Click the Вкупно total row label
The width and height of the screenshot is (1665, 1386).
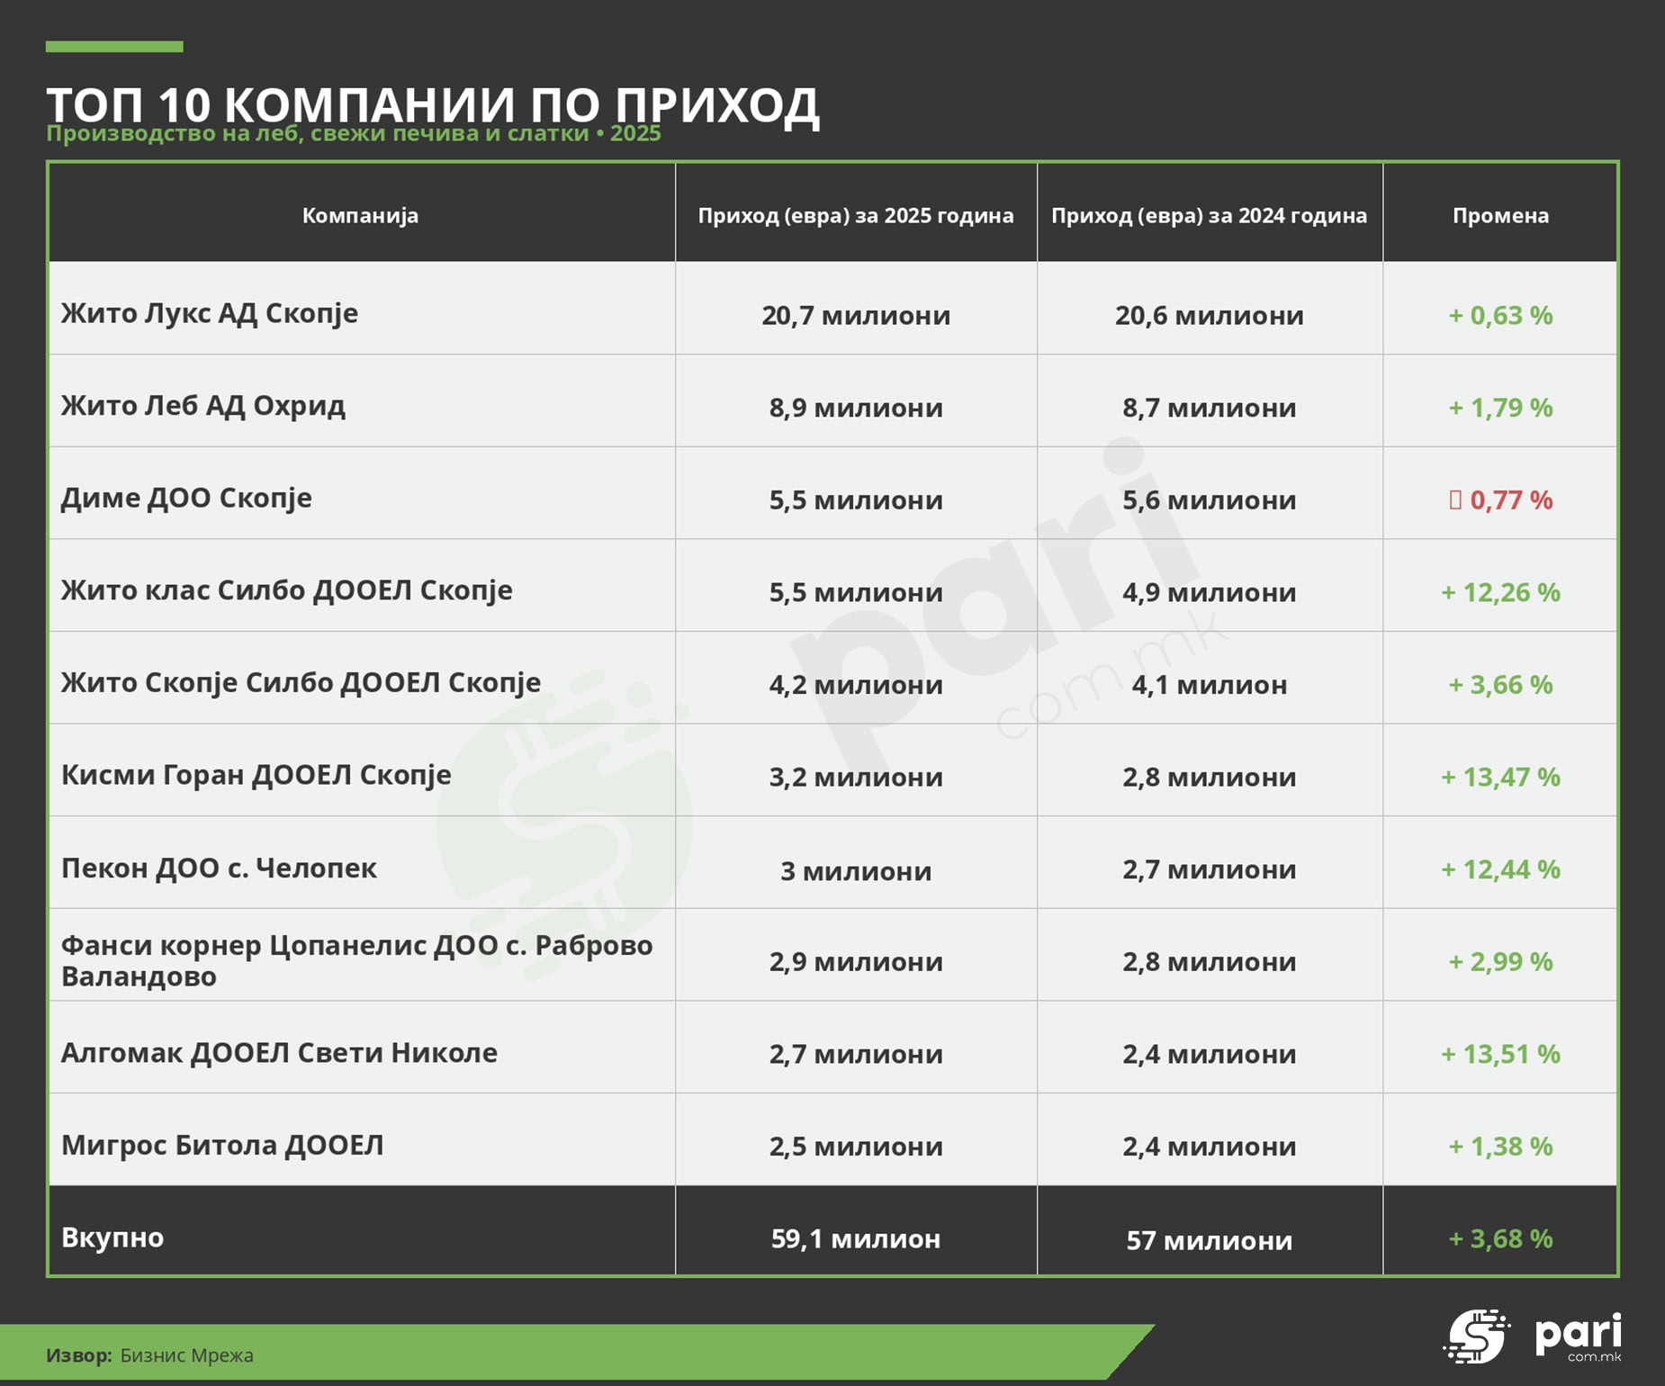[x=112, y=1237]
